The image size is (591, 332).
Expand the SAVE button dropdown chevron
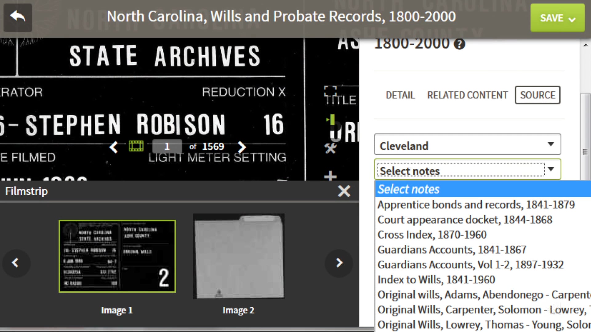click(x=573, y=19)
